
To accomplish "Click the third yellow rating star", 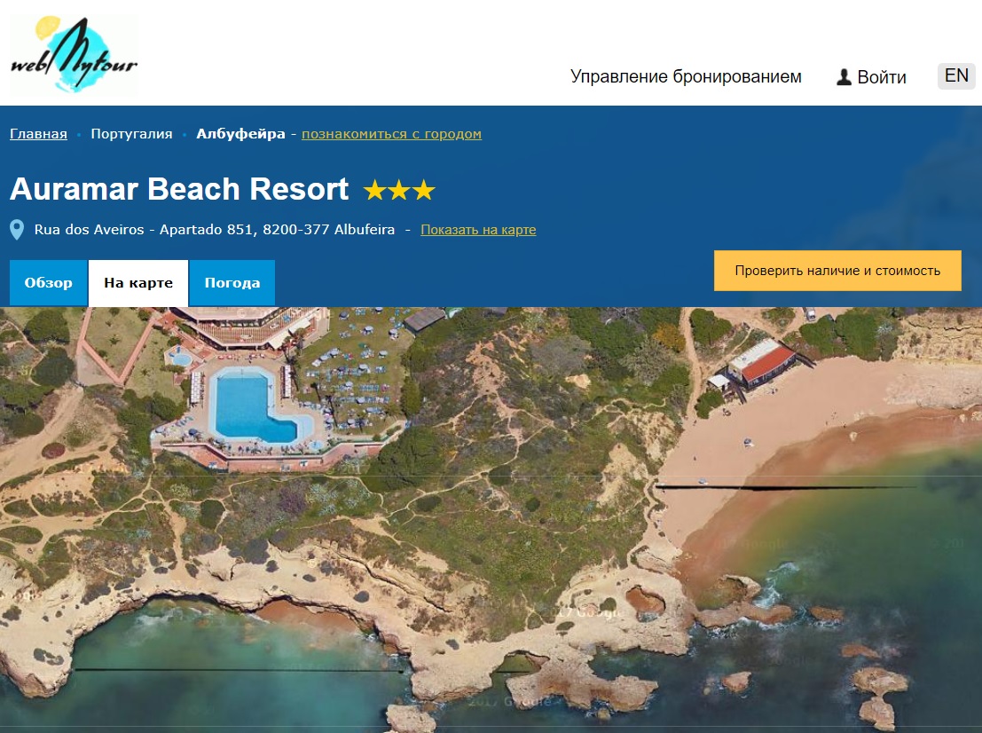I will [x=424, y=190].
